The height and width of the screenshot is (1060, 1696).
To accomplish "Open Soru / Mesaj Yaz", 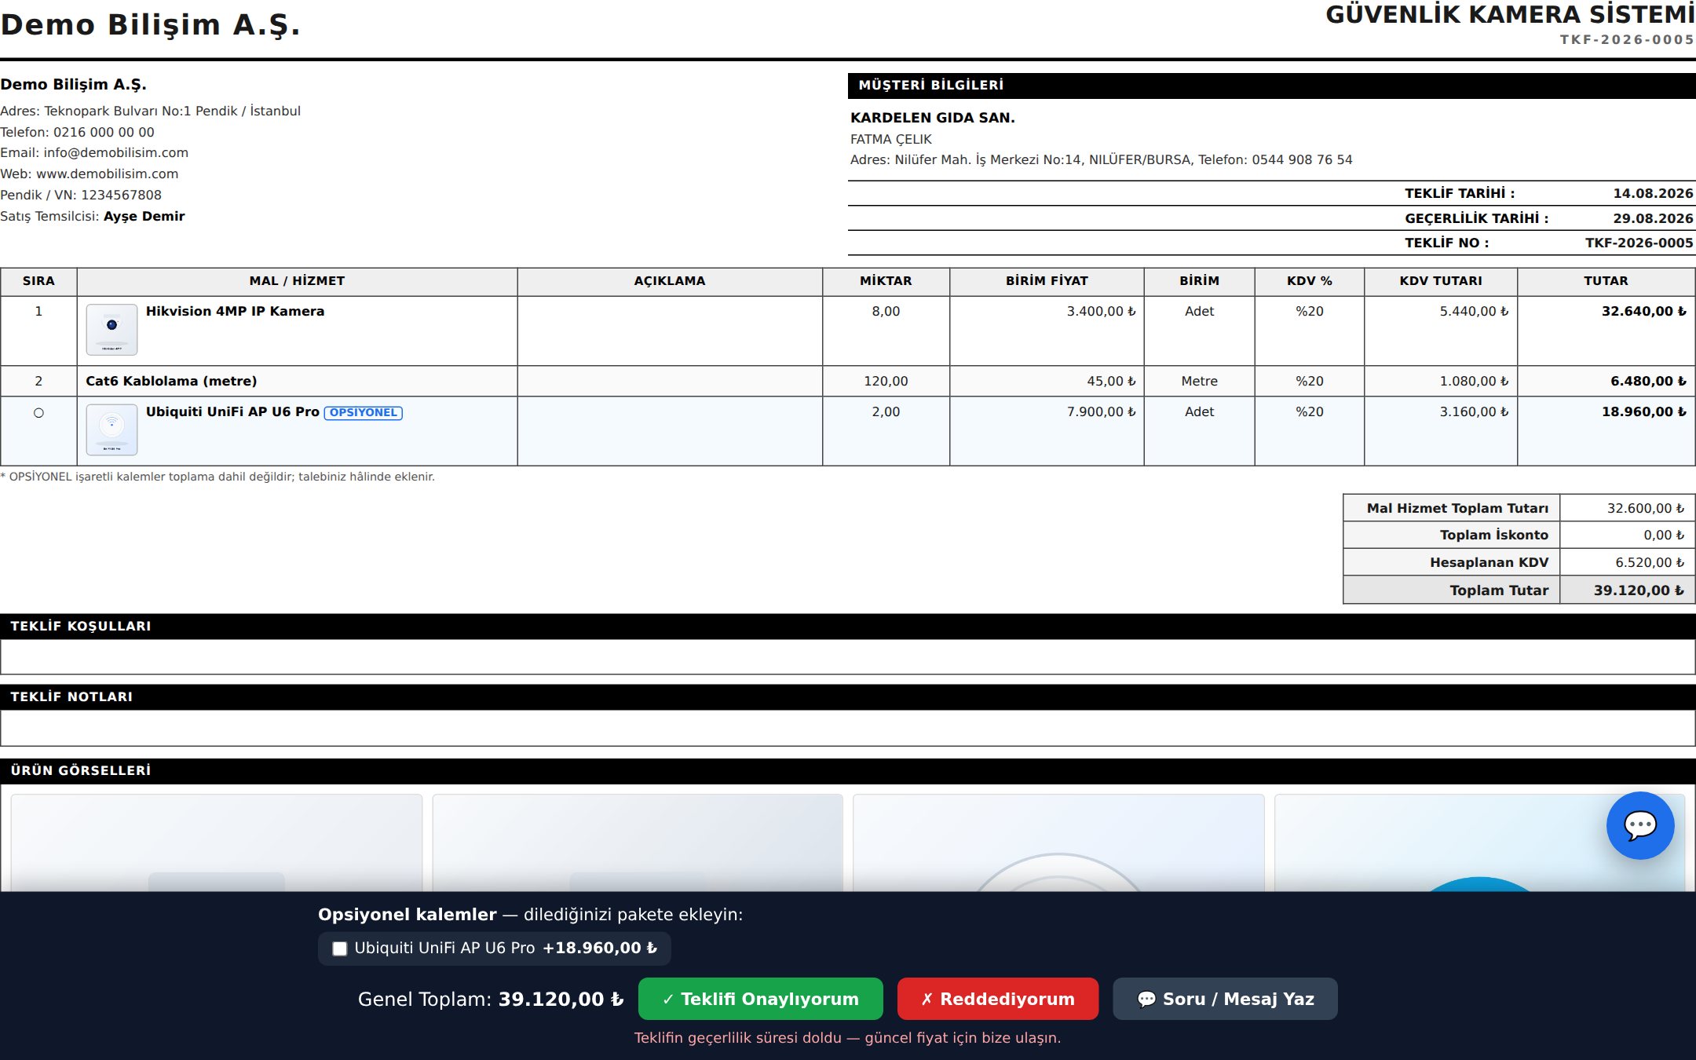I will tap(1225, 999).
